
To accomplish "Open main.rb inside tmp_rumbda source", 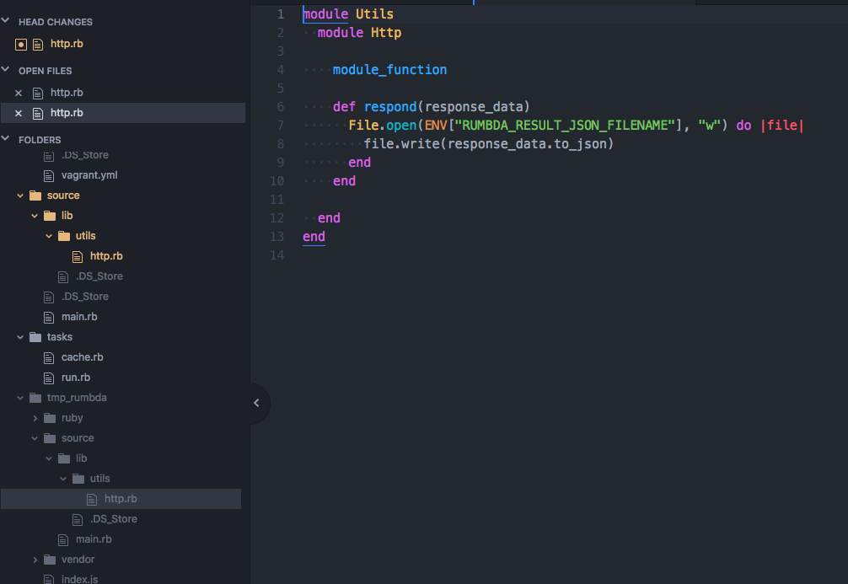I will pyautogui.click(x=94, y=539).
